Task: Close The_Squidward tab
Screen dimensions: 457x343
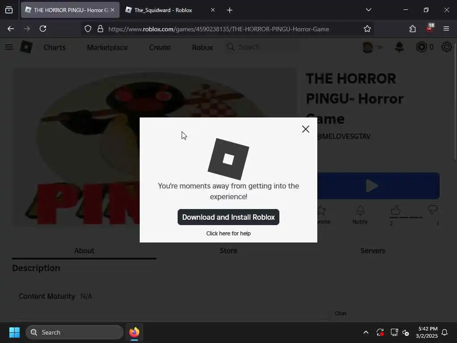Action: click(x=213, y=10)
